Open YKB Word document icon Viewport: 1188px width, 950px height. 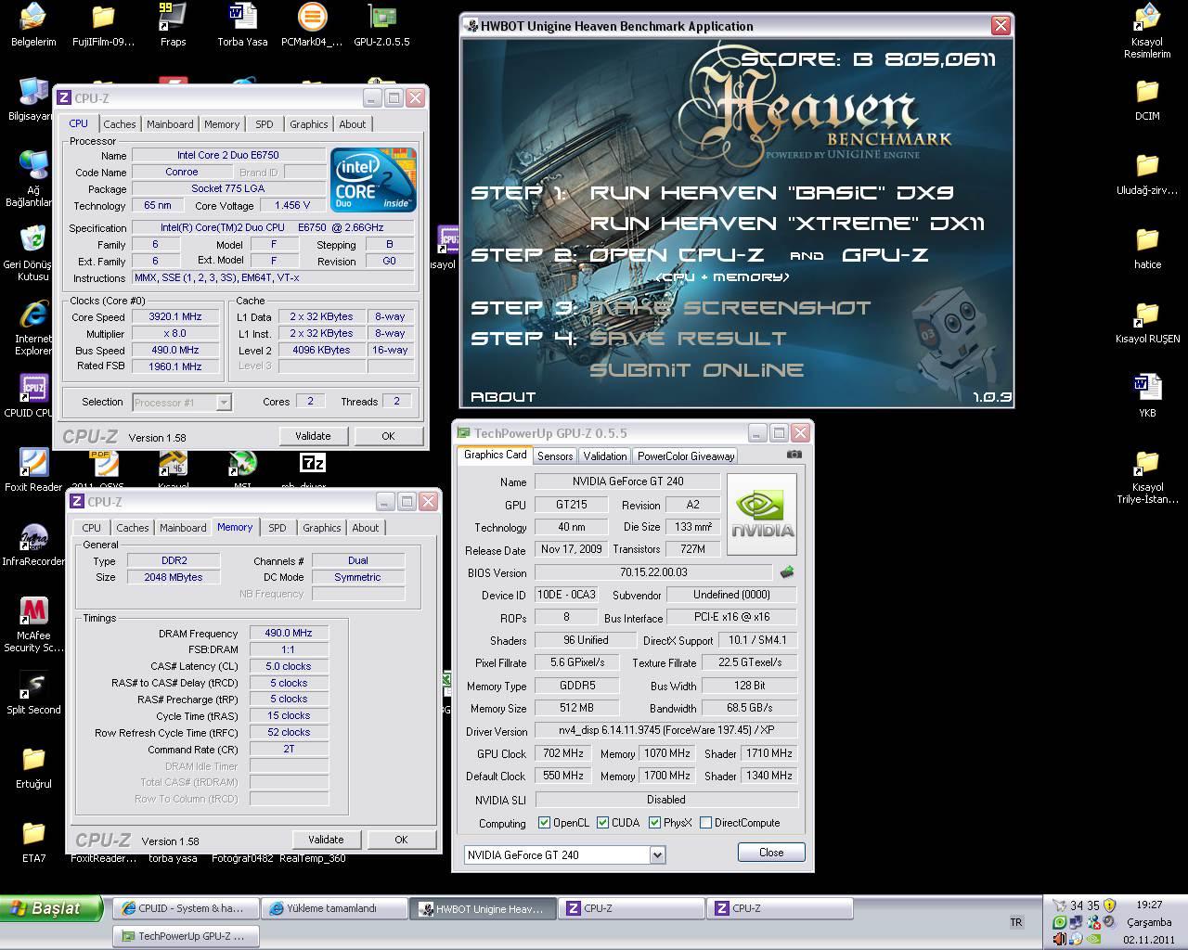[1147, 396]
